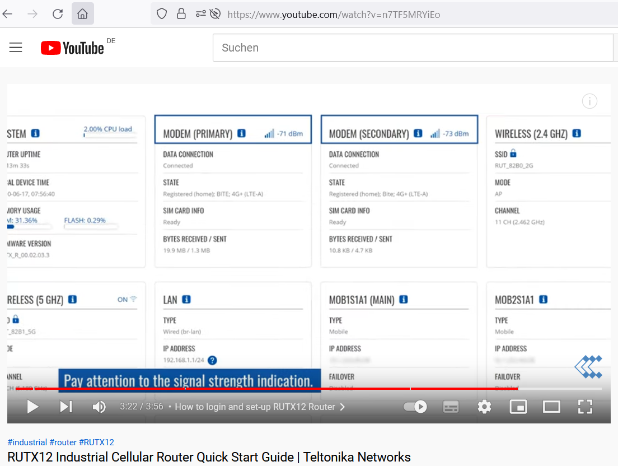This screenshot has width=618, height=466.
Task: Click the RUT_82B0_2G SSID value
Action: 514,166
